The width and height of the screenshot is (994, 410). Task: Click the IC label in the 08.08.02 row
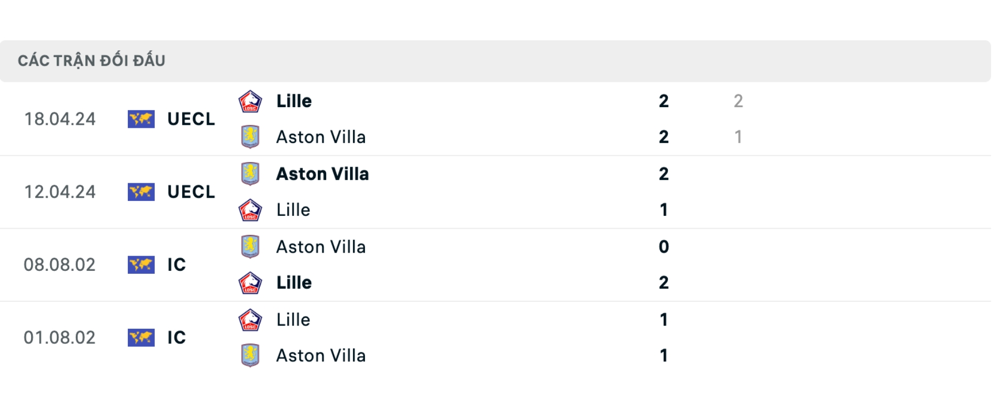point(178,265)
